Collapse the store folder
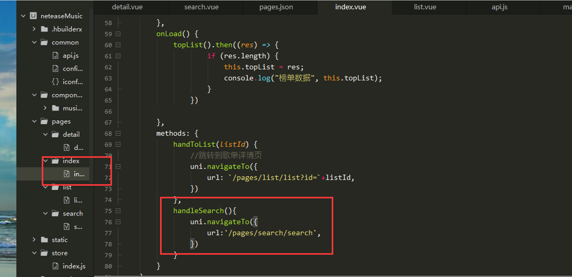This screenshot has height=277, width=572. coord(34,253)
